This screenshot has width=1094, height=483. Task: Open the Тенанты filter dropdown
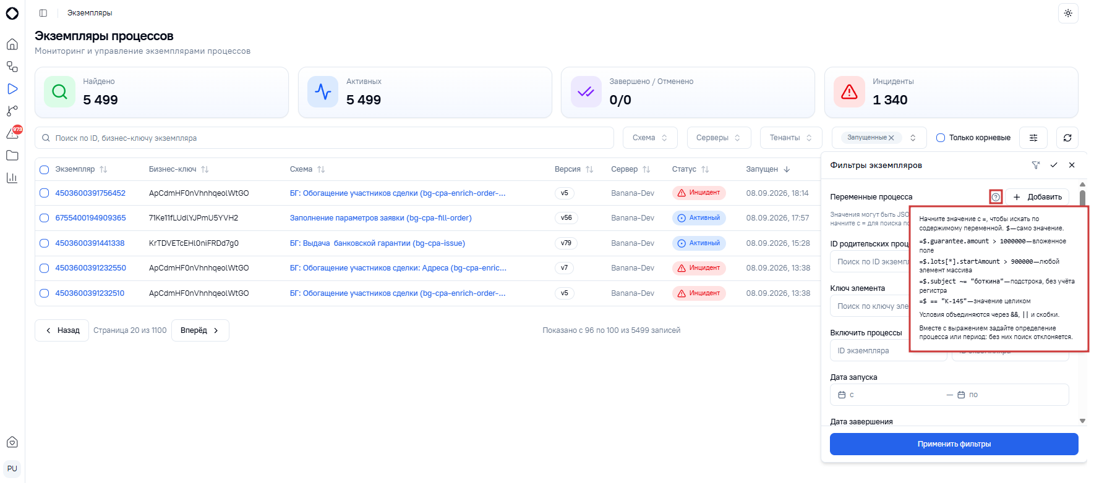(x=791, y=138)
